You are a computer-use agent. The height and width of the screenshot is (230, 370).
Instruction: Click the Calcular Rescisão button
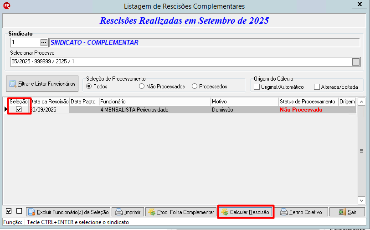(x=246, y=212)
